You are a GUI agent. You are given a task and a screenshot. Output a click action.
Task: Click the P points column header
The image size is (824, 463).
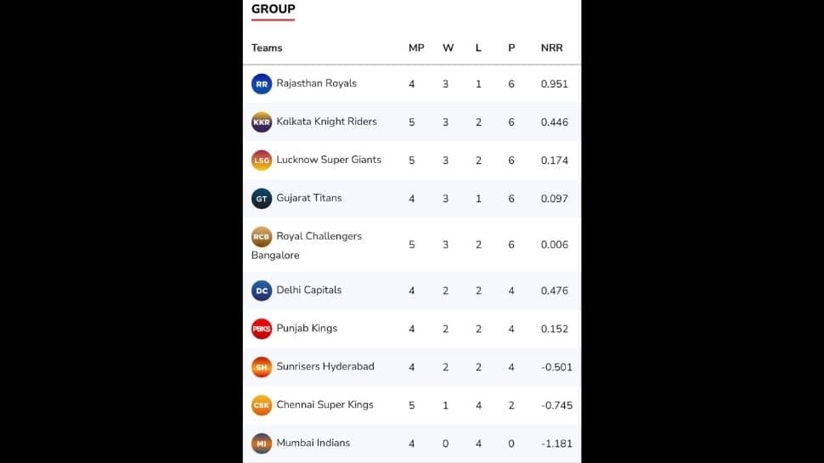pos(511,48)
